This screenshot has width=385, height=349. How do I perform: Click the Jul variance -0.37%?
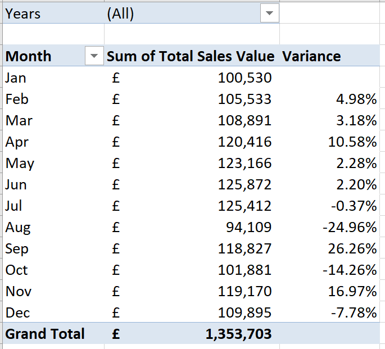tap(354, 206)
